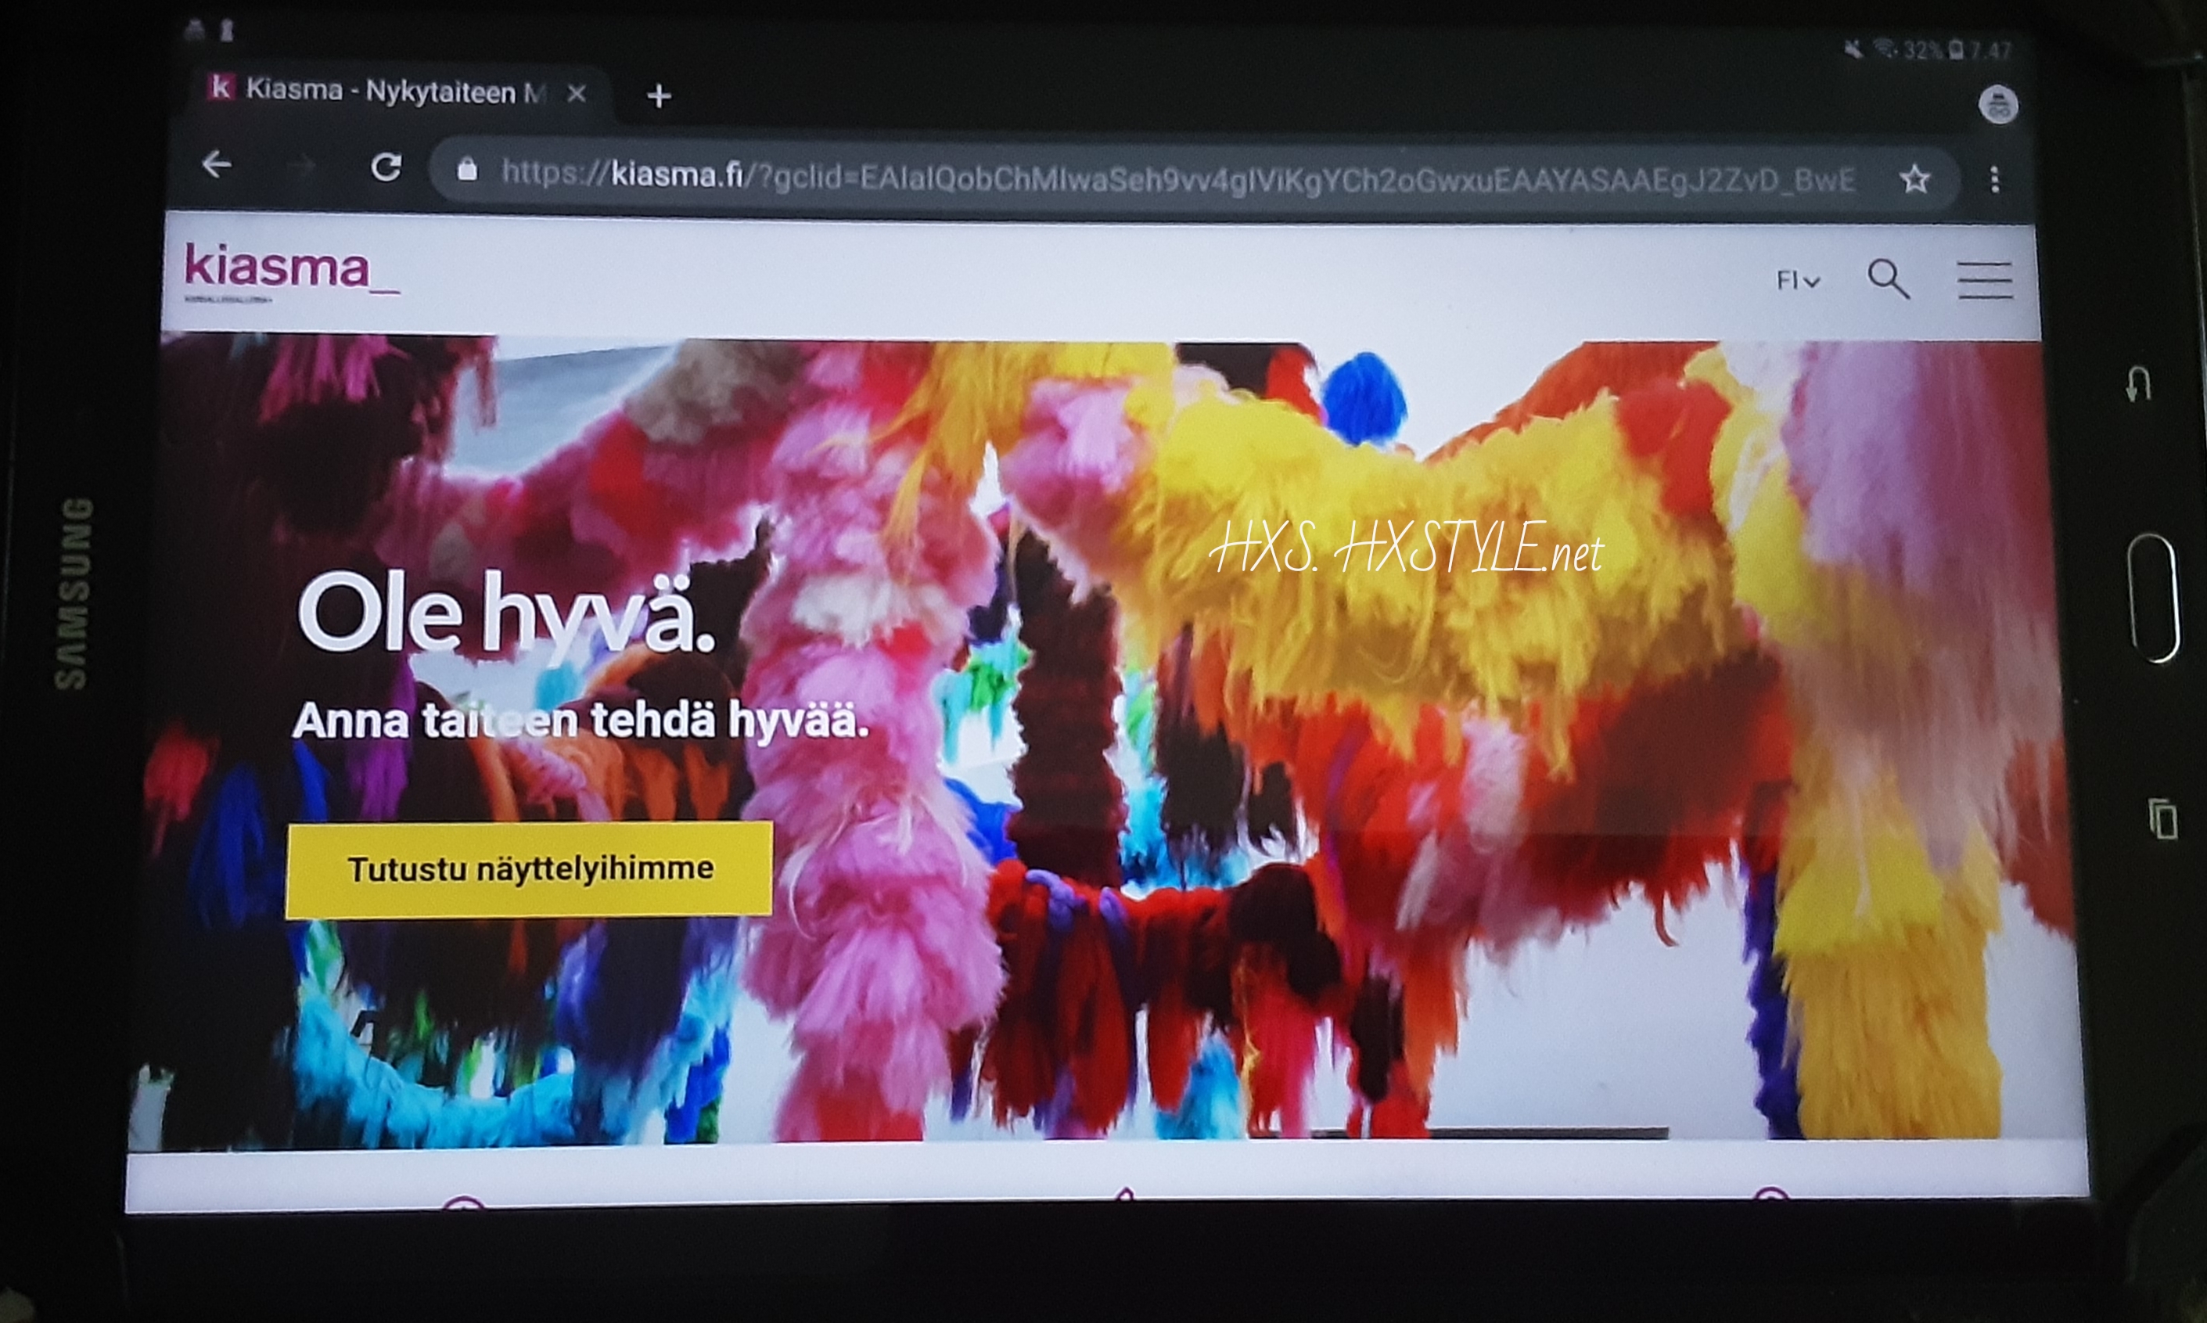This screenshot has height=1323, width=2207.
Task: Click the yellow Tutustu näyttelyihimme button
Action: (x=530, y=869)
